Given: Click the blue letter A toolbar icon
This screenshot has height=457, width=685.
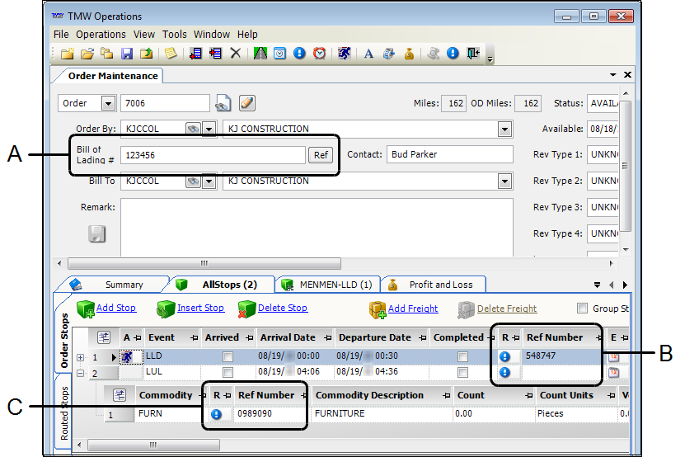Looking at the screenshot, I should click(x=368, y=54).
